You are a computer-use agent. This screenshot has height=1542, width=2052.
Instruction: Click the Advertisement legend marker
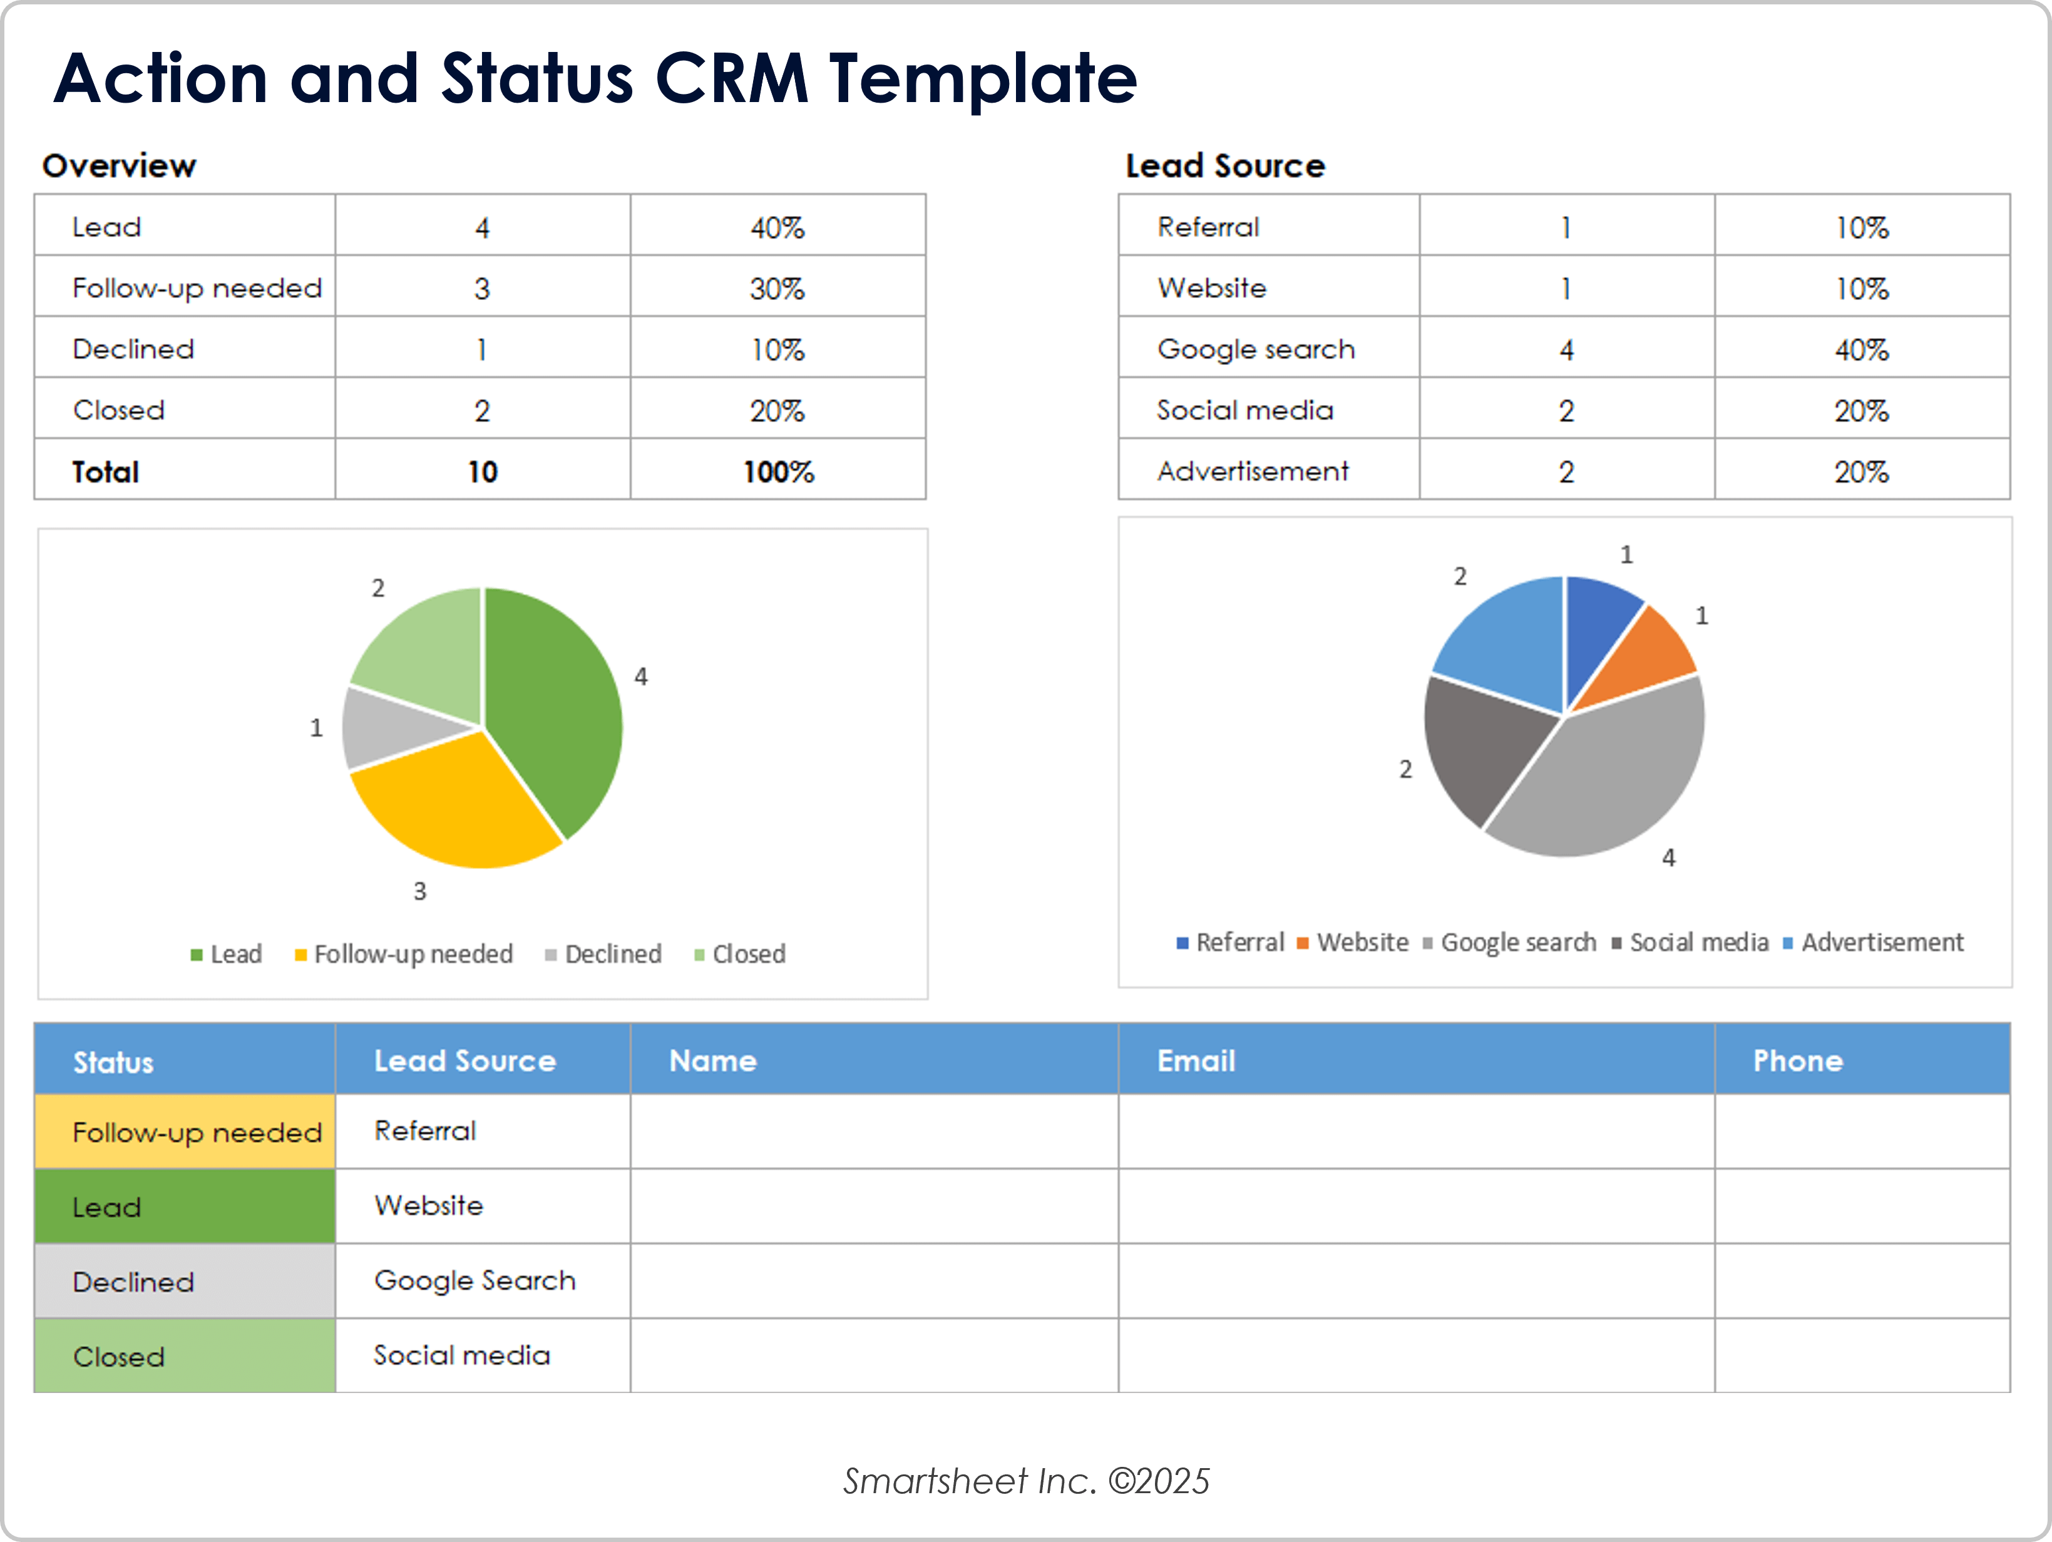[1788, 943]
